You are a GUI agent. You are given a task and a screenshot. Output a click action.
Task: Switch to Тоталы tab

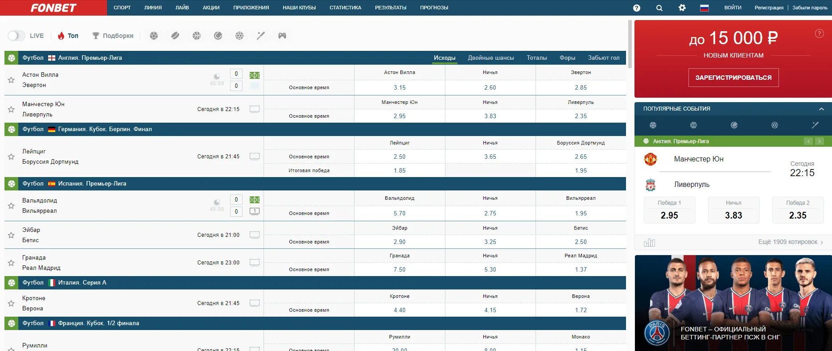[x=537, y=58]
